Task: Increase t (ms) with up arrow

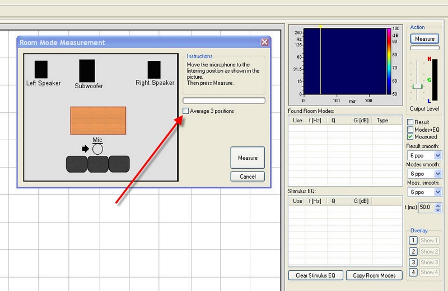Action: 438,205
